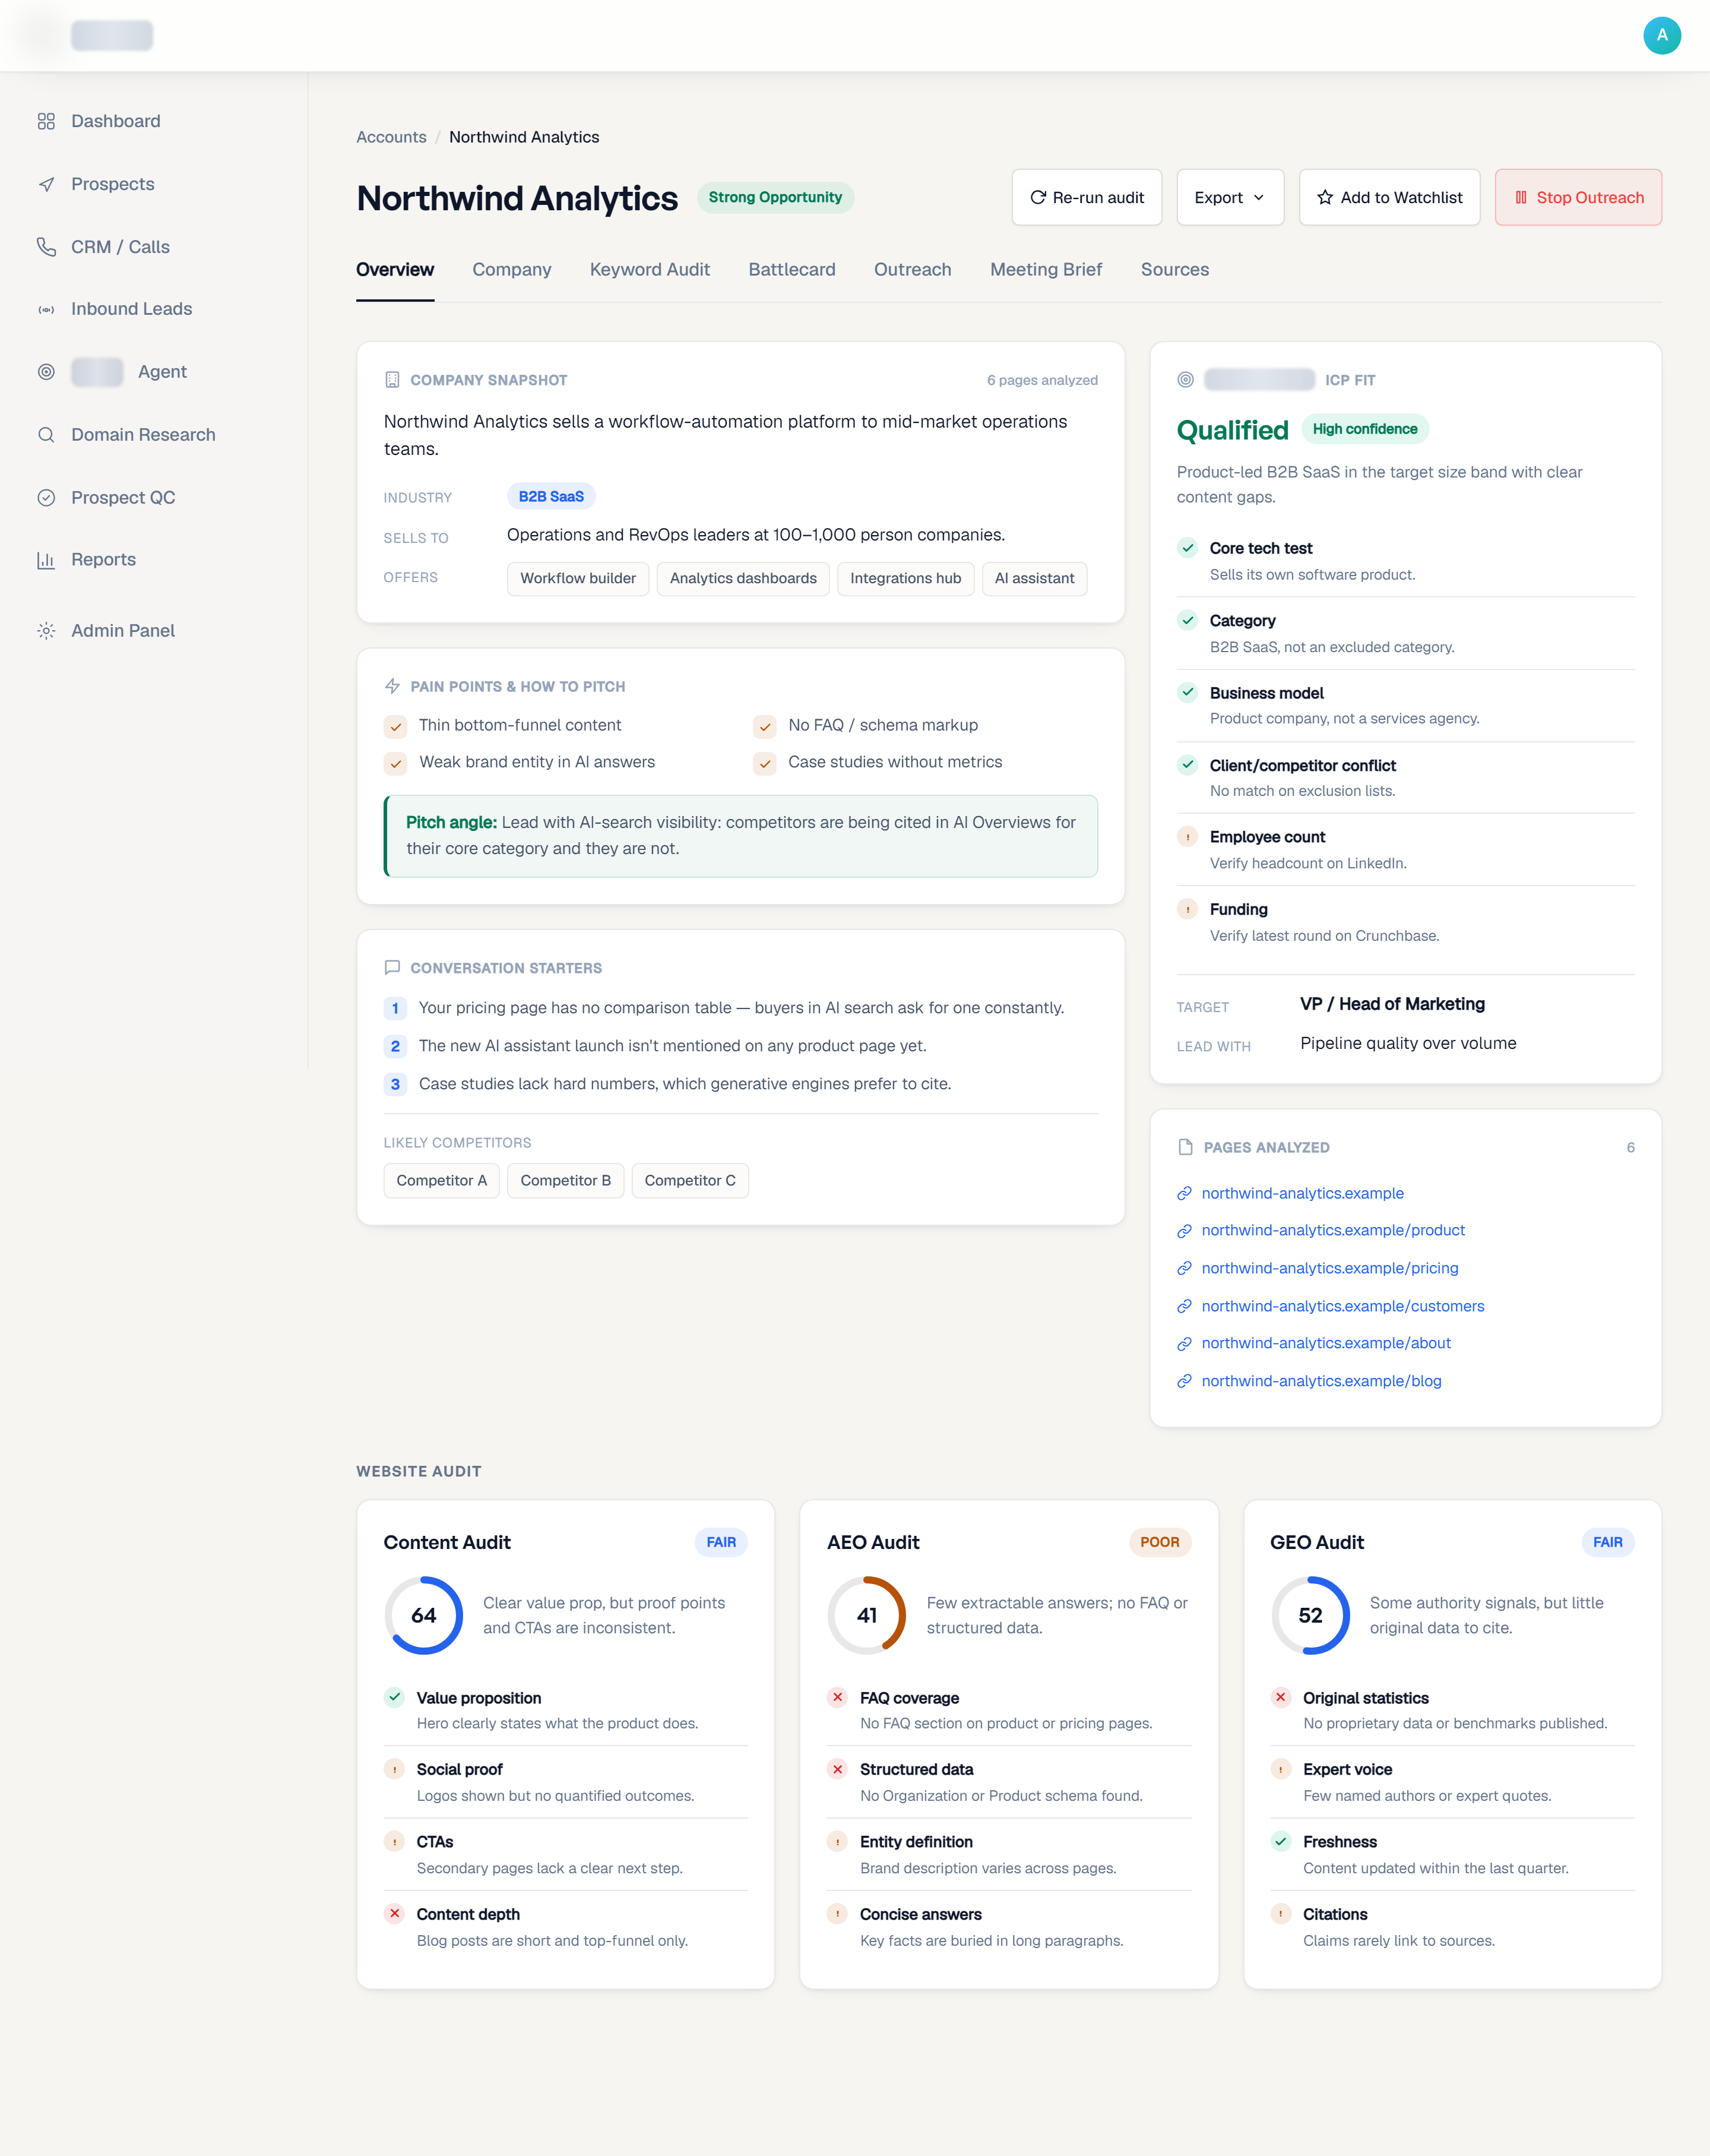The width and height of the screenshot is (1710, 2156).
Task: Switch to the Keyword Audit tab
Action: tap(650, 269)
